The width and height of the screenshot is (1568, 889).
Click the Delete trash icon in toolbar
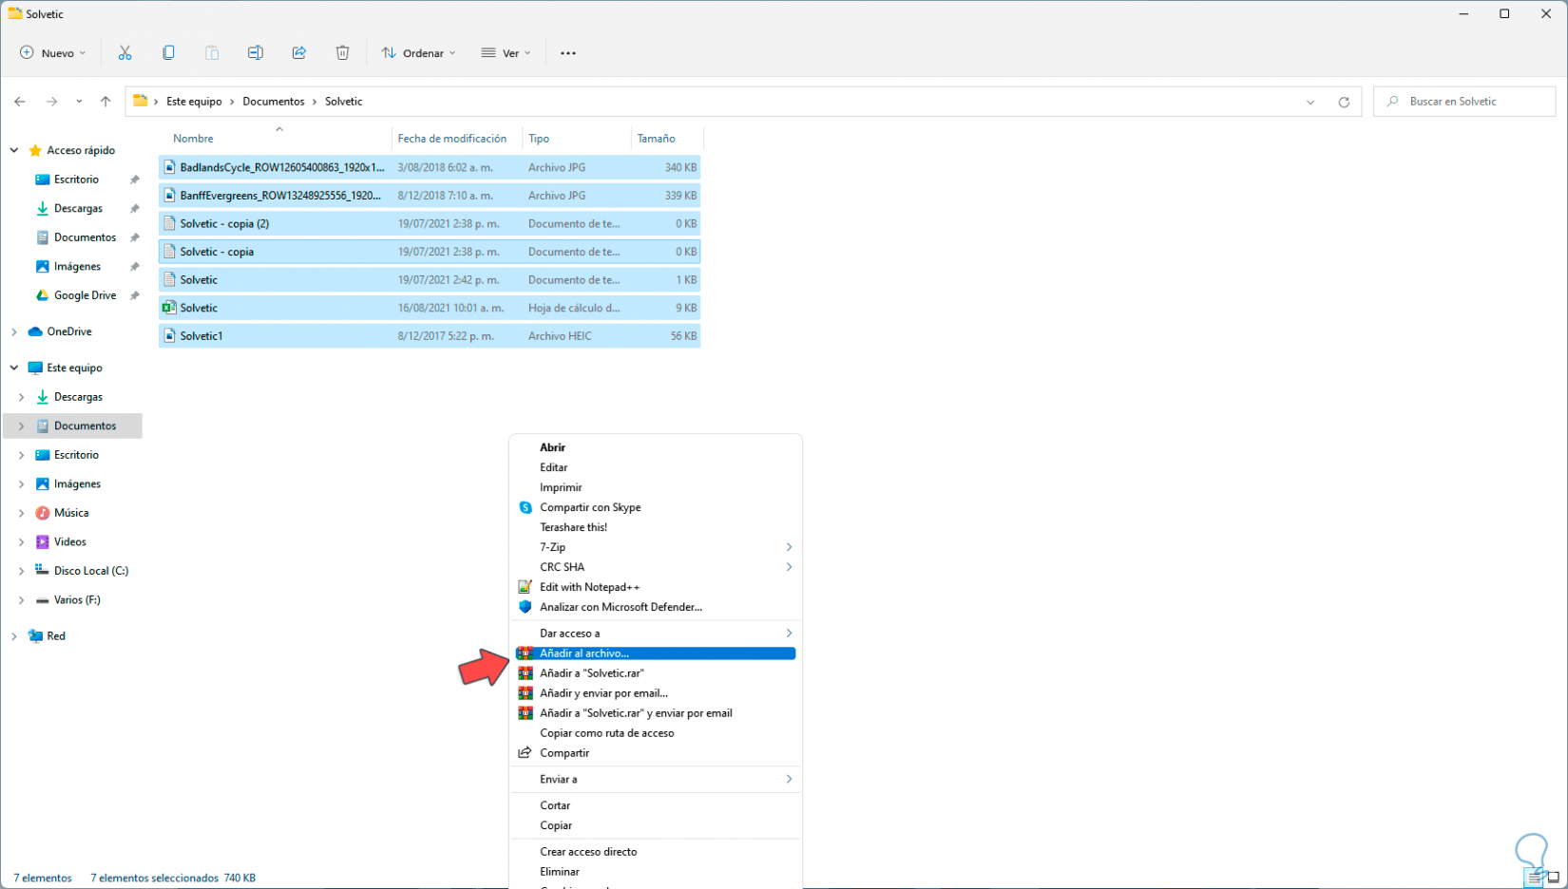tap(343, 53)
